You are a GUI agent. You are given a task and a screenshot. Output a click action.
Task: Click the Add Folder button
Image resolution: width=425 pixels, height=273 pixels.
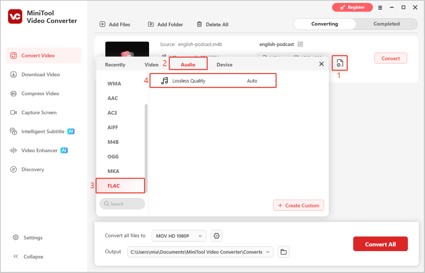click(x=165, y=24)
